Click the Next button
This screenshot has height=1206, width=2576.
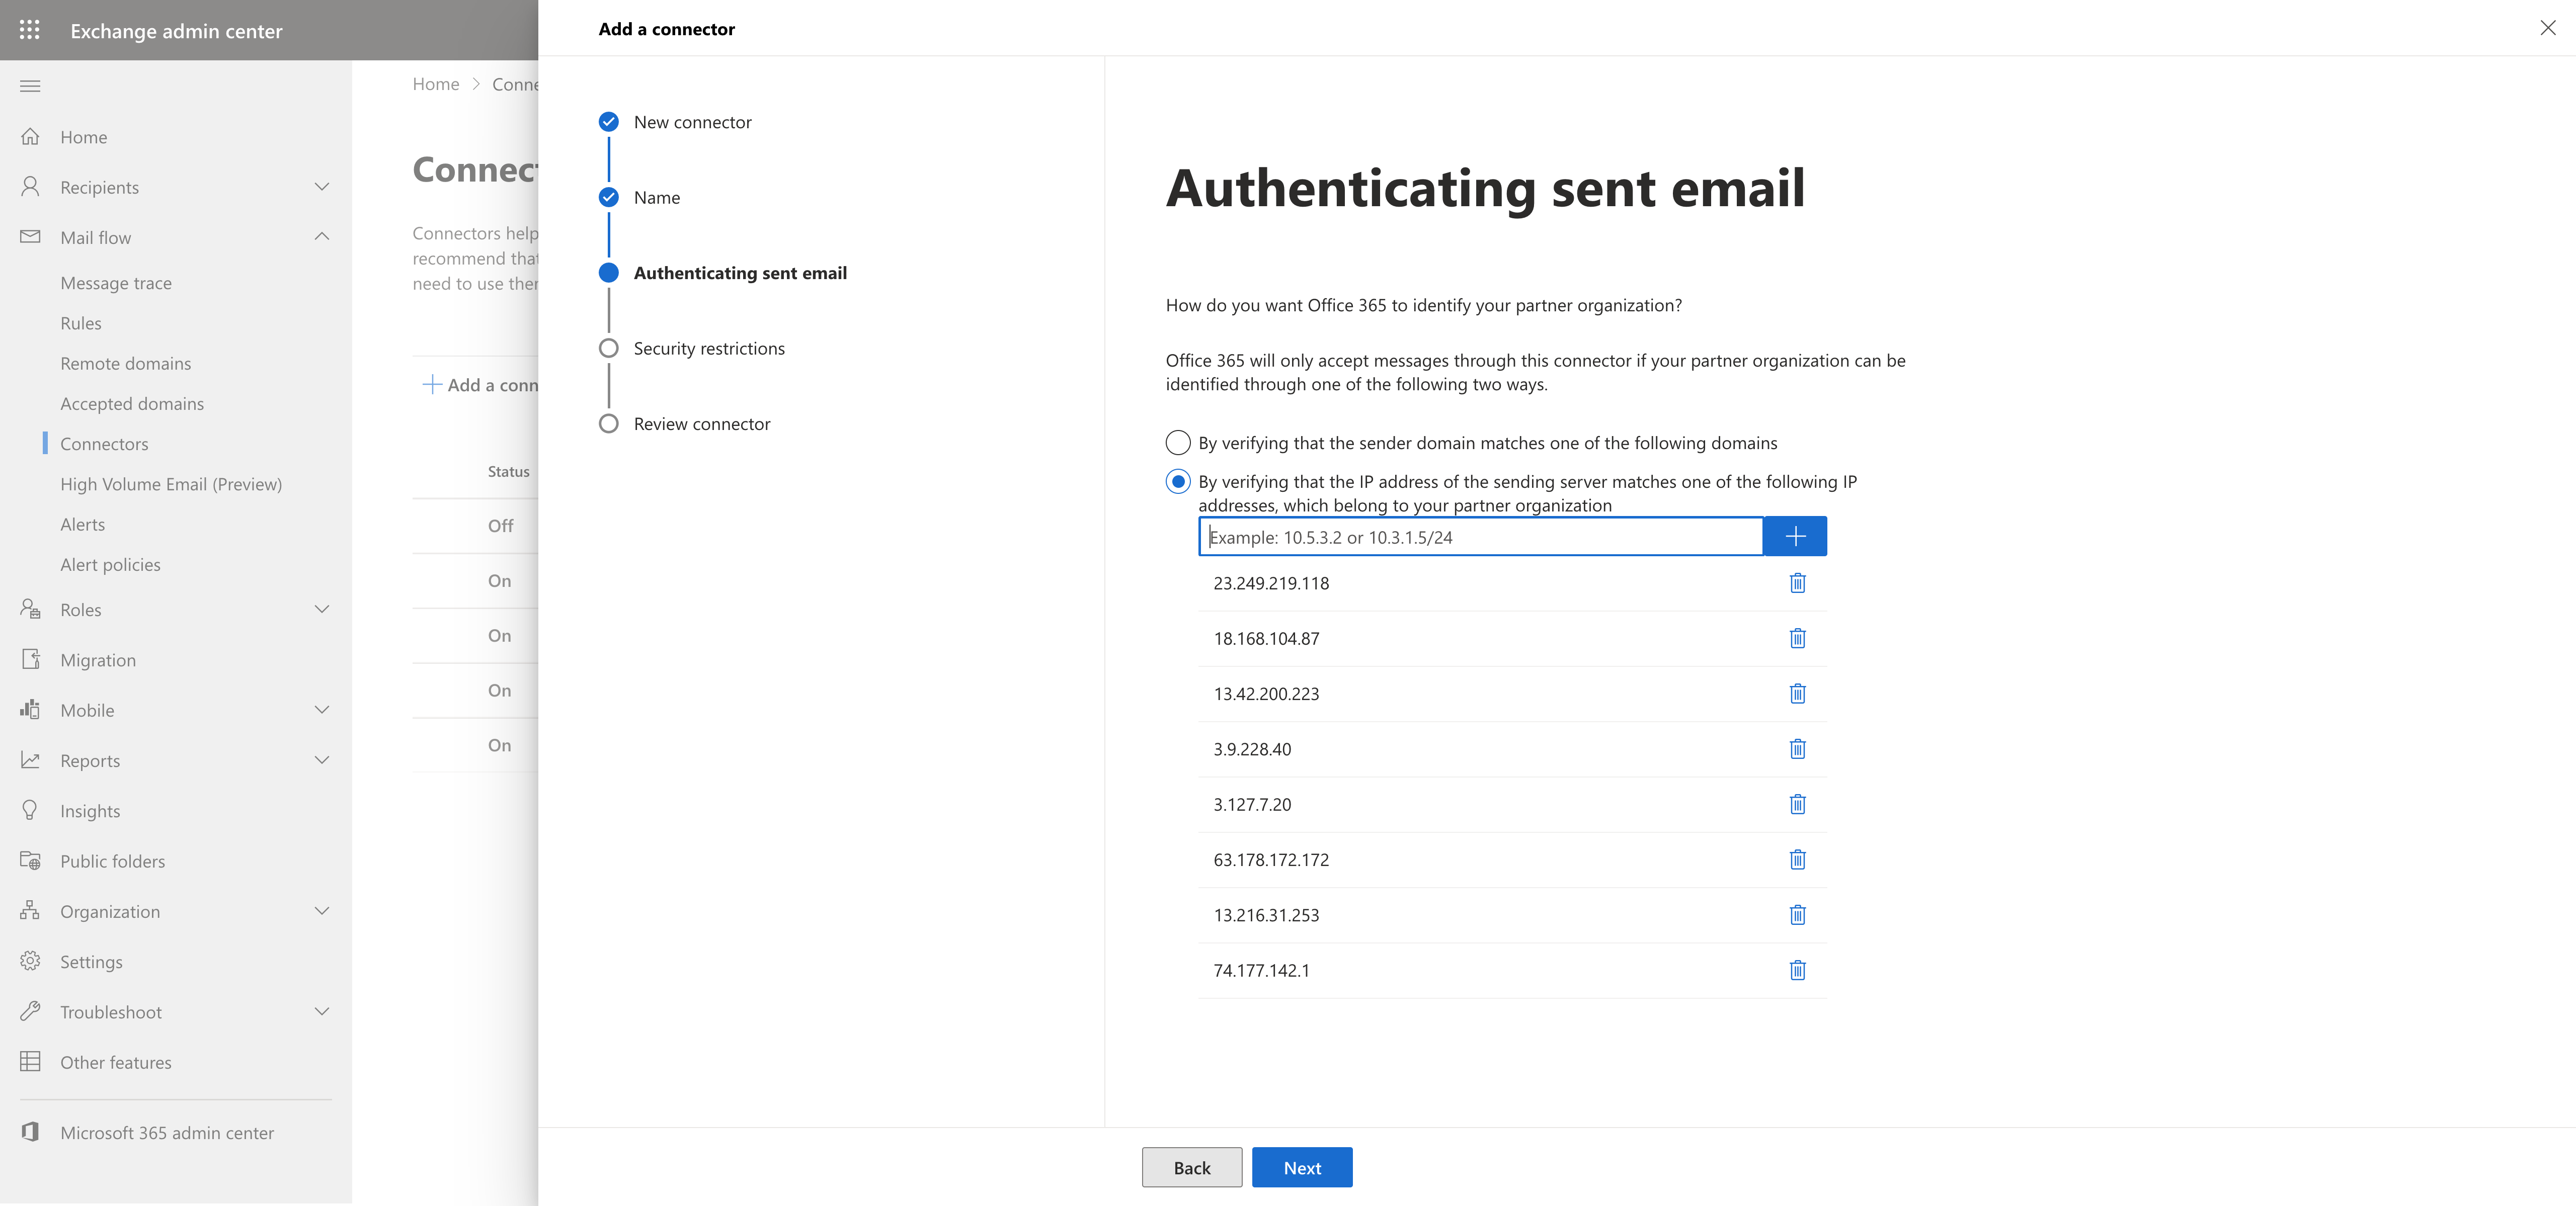(1301, 1168)
